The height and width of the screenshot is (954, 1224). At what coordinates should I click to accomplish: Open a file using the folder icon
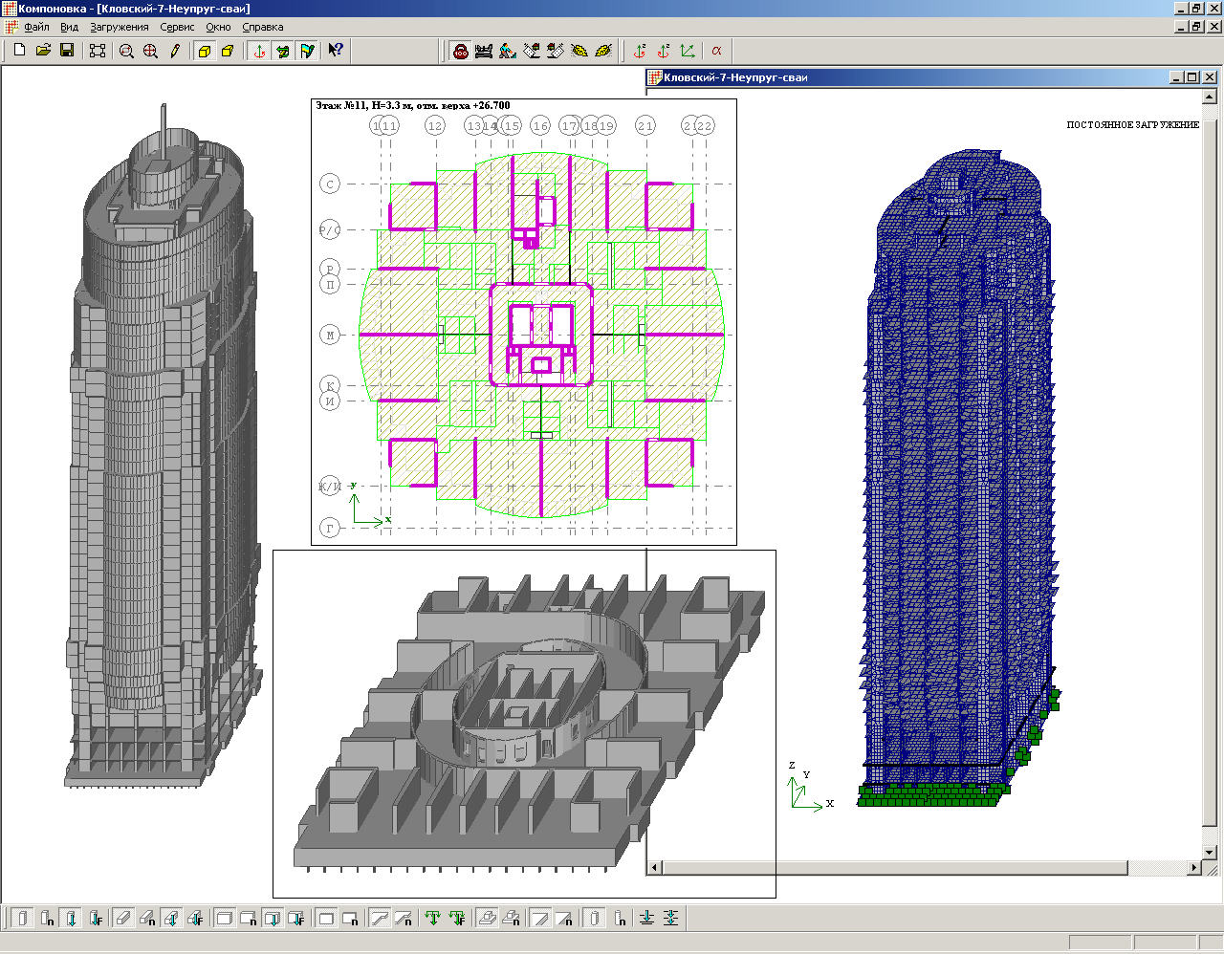click(x=43, y=51)
